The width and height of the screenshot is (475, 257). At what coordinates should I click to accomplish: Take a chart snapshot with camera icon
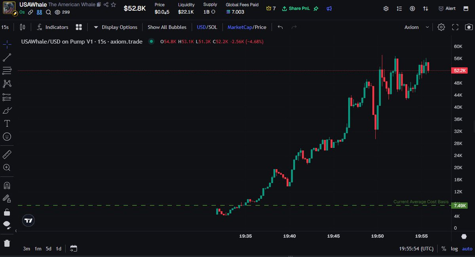pos(469,27)
